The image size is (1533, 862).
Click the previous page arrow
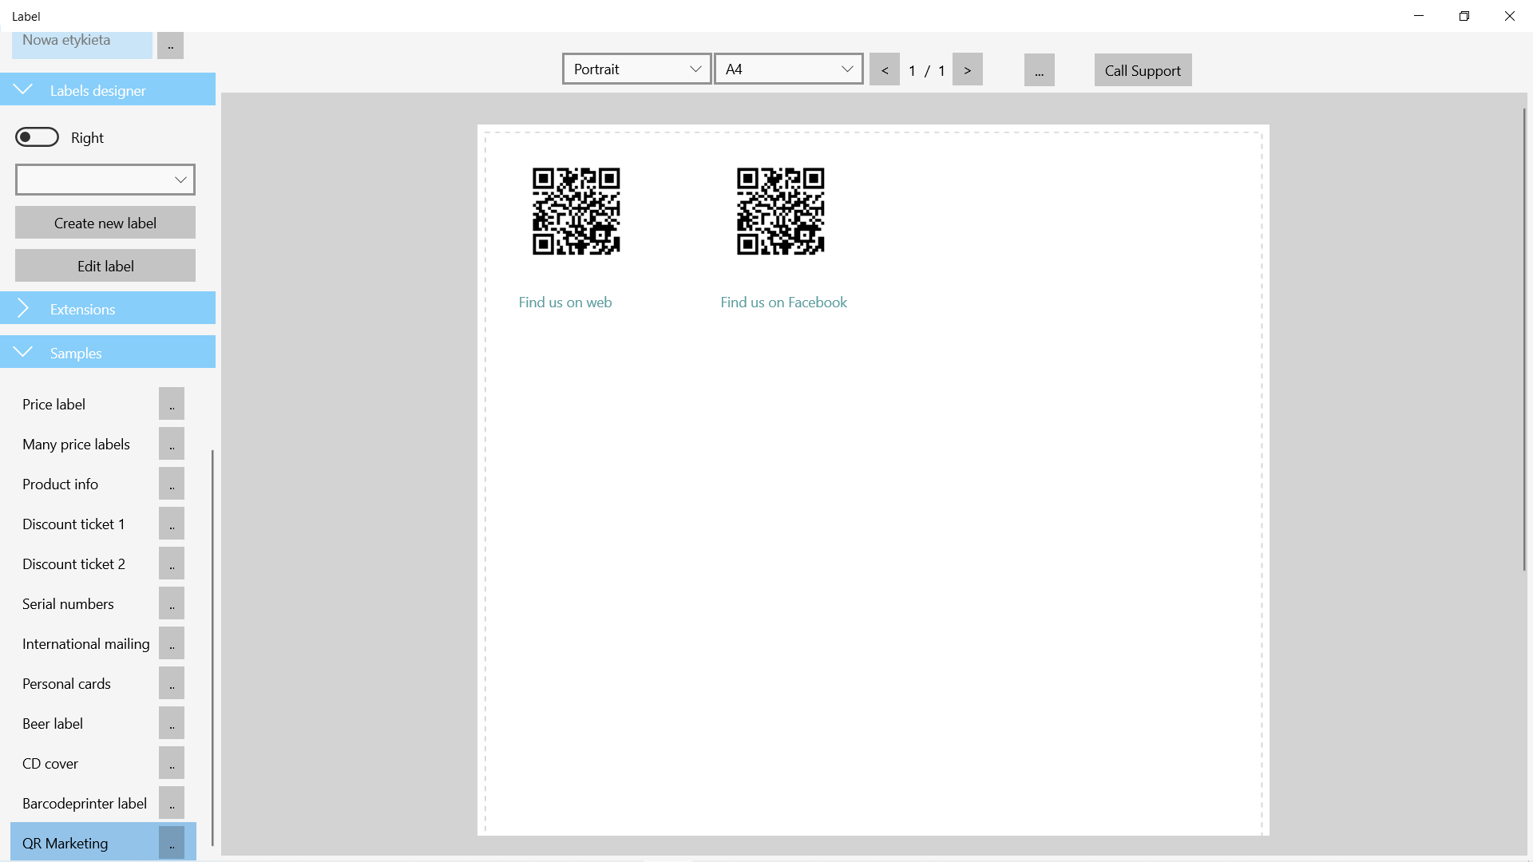point(885,69)
